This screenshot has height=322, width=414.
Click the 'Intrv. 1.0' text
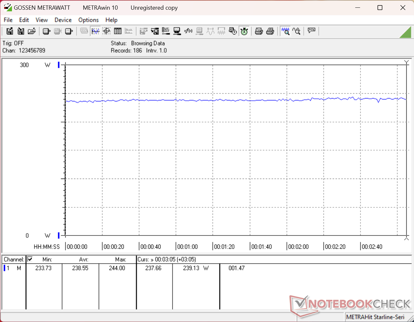coord(156,50)
